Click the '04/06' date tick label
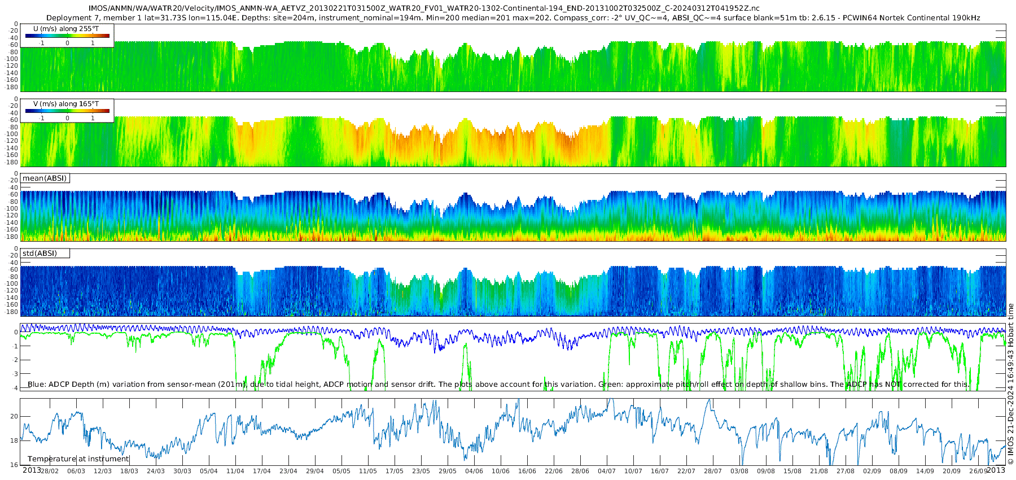This screenshot has height=480, width=1016. [474, 471]
